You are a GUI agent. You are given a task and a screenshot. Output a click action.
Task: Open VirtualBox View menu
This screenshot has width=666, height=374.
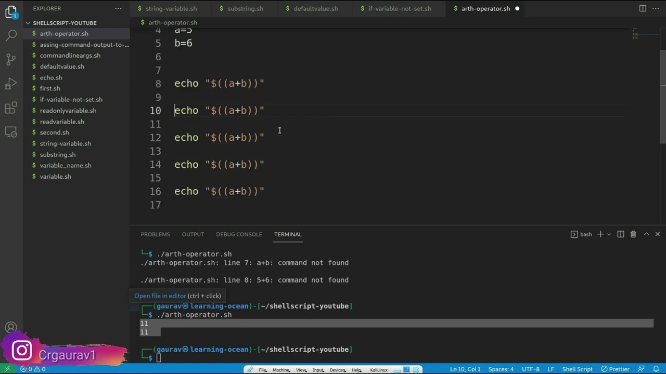click(x=301, y=370)
